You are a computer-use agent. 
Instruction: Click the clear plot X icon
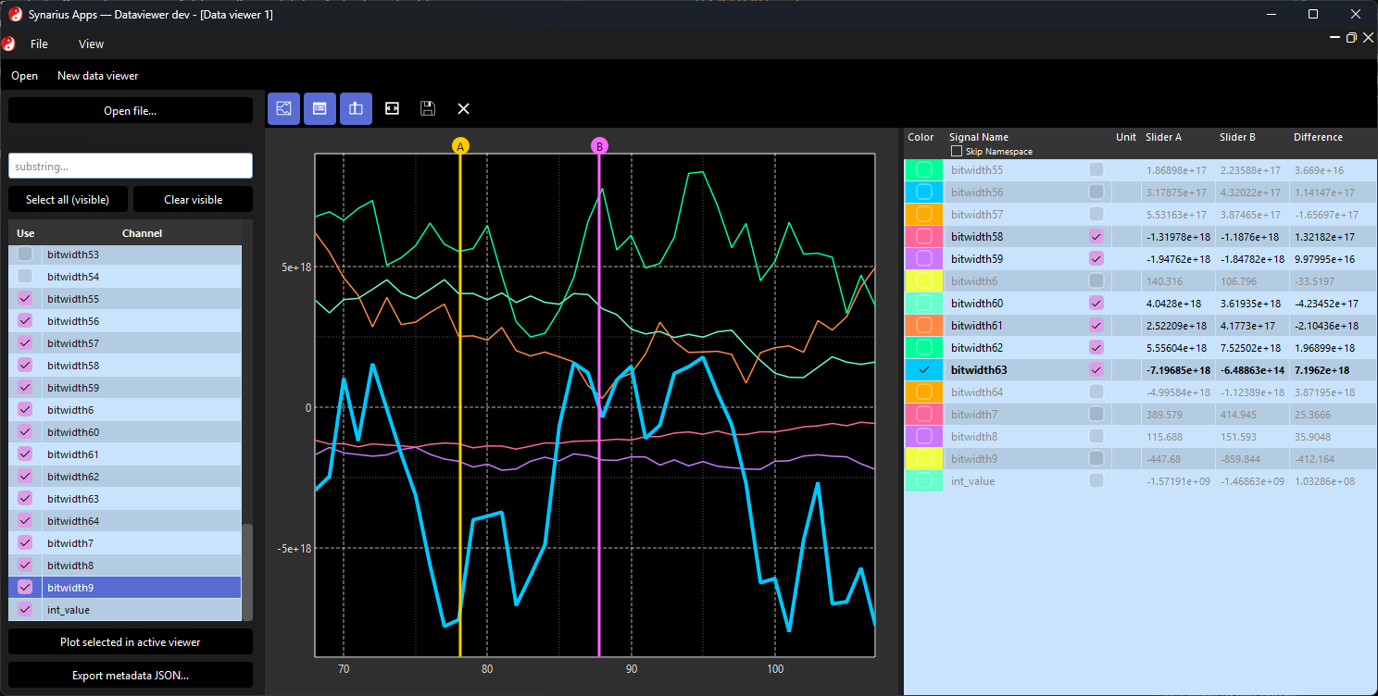tap(463, 108)
